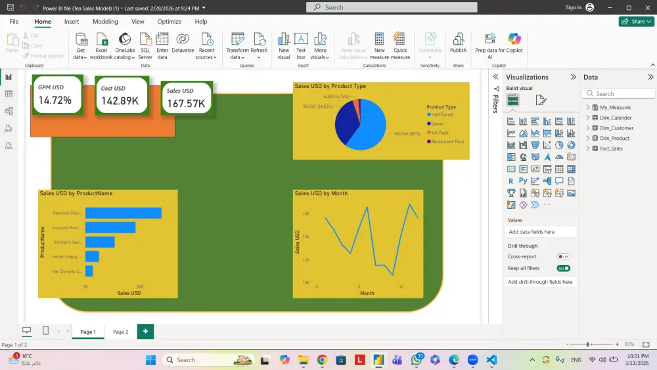The height and width of the screenshot is (370, 657).
Task: Open Transform data dropdown
Action: (237, 46)
